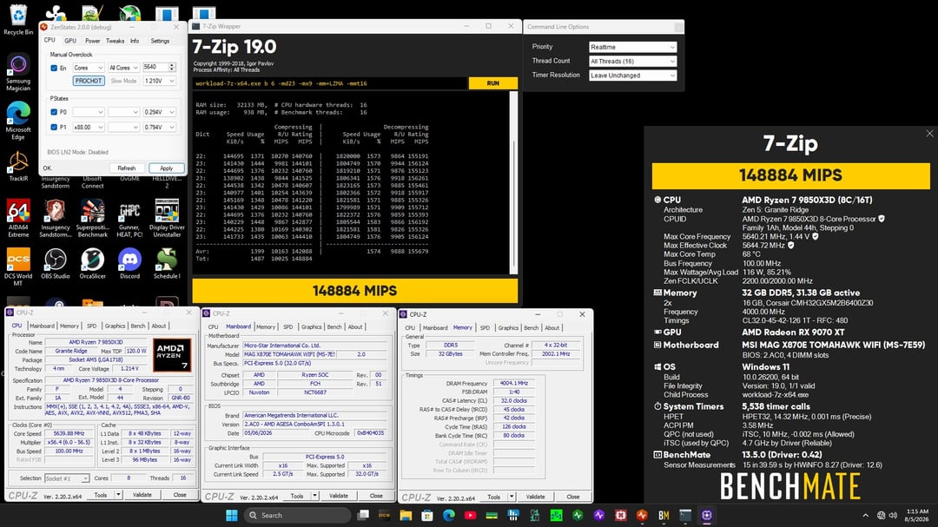Open the red YouTube taskbar icon
Screen dimensions: 938x527
[x=470, y=515]
